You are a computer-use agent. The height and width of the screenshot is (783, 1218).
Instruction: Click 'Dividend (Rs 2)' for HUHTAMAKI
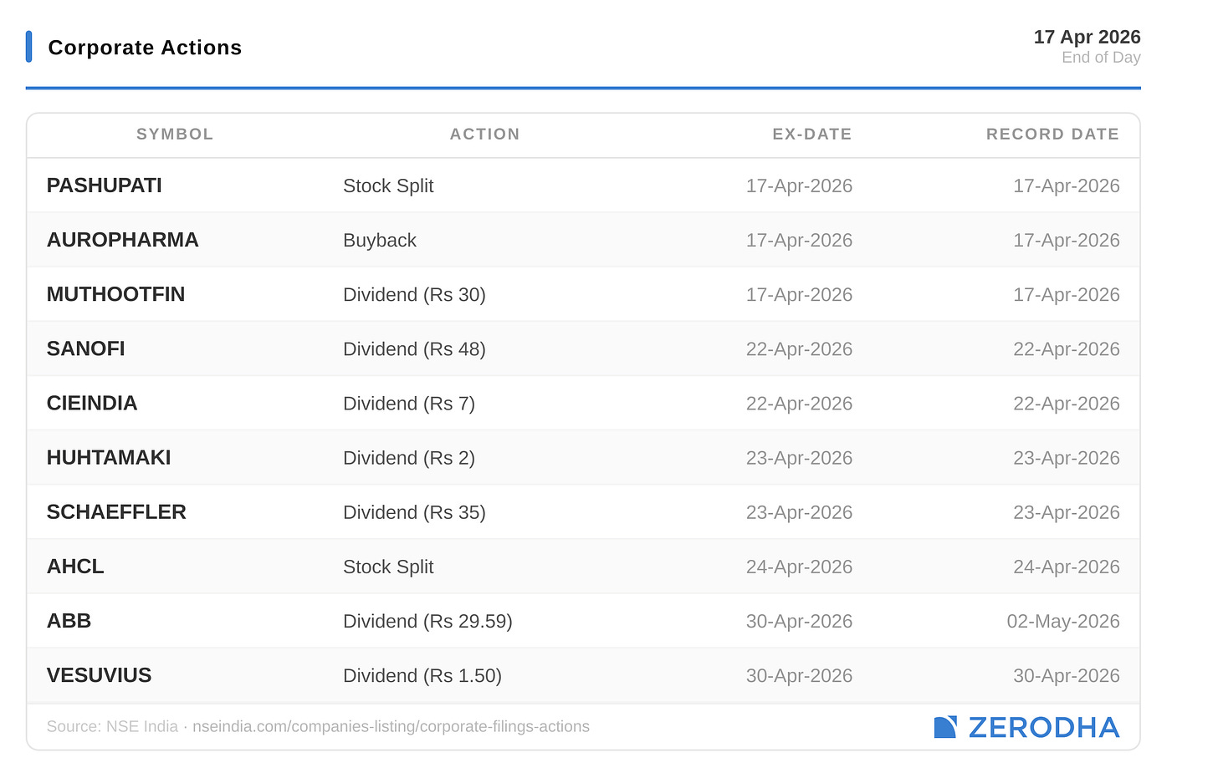[x=409, y=458]
